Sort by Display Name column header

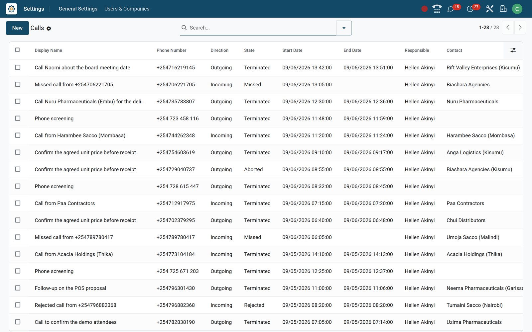point(48,50)
